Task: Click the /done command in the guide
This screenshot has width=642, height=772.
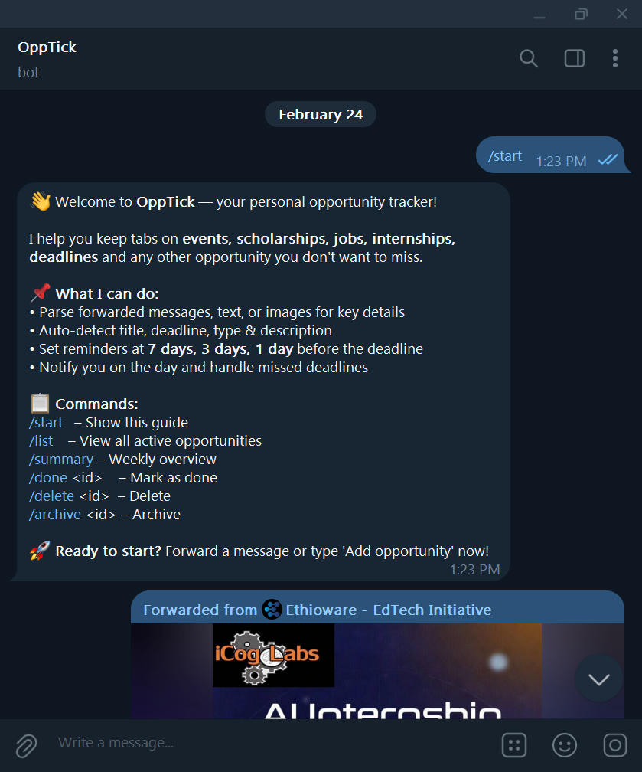Action: coord(48,478)
